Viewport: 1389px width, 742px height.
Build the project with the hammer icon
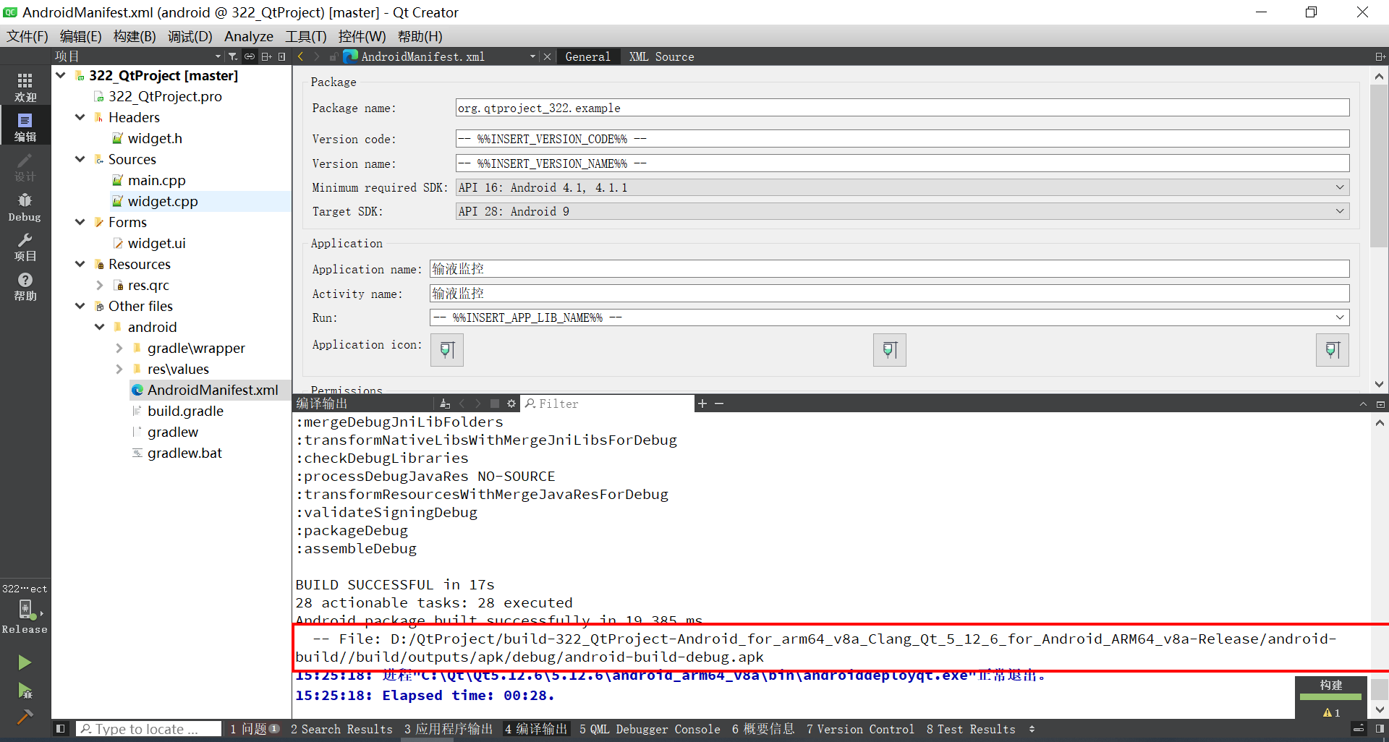point(25,716)
